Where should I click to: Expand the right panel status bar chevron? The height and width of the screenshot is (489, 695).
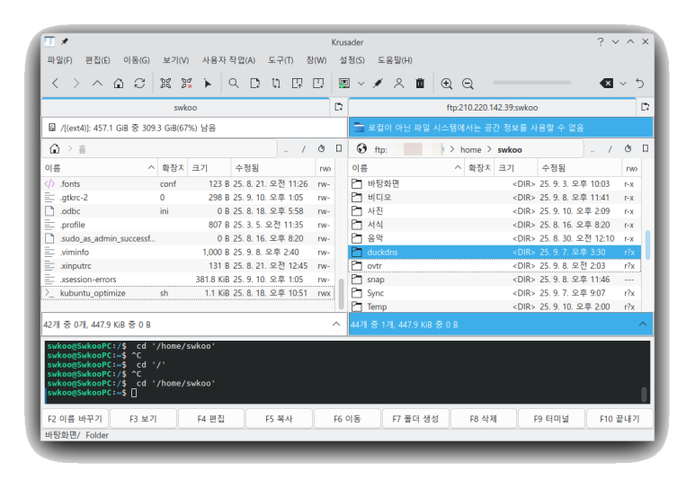point(643,325)
